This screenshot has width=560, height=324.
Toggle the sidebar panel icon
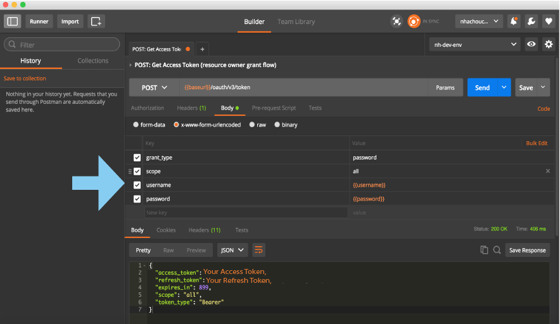click(13, 22)
